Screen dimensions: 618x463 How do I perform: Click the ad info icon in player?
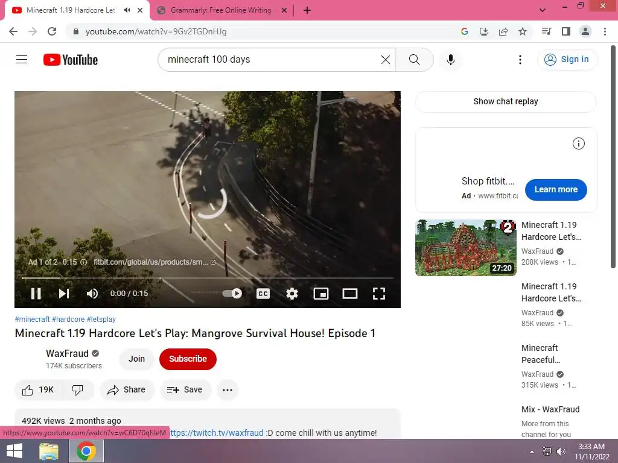[83, 262]
